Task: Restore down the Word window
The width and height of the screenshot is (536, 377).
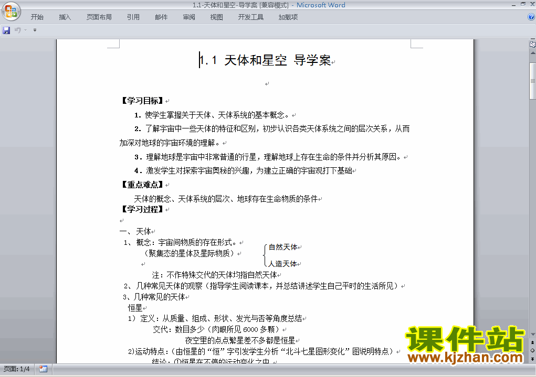Action: tap(523, 4)
